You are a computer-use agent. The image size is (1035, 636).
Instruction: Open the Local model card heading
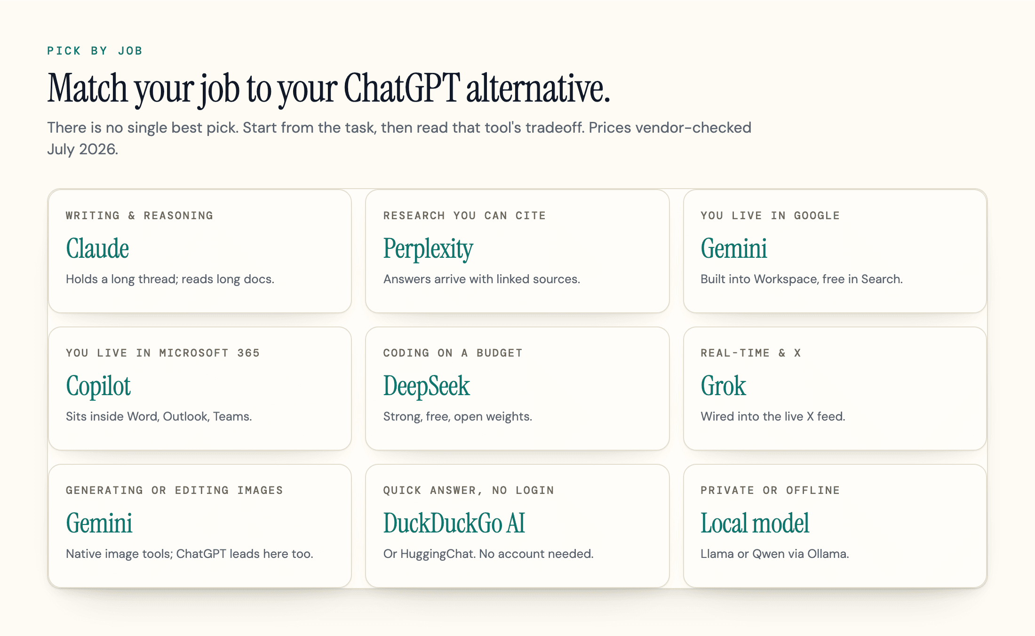(755, 523)
